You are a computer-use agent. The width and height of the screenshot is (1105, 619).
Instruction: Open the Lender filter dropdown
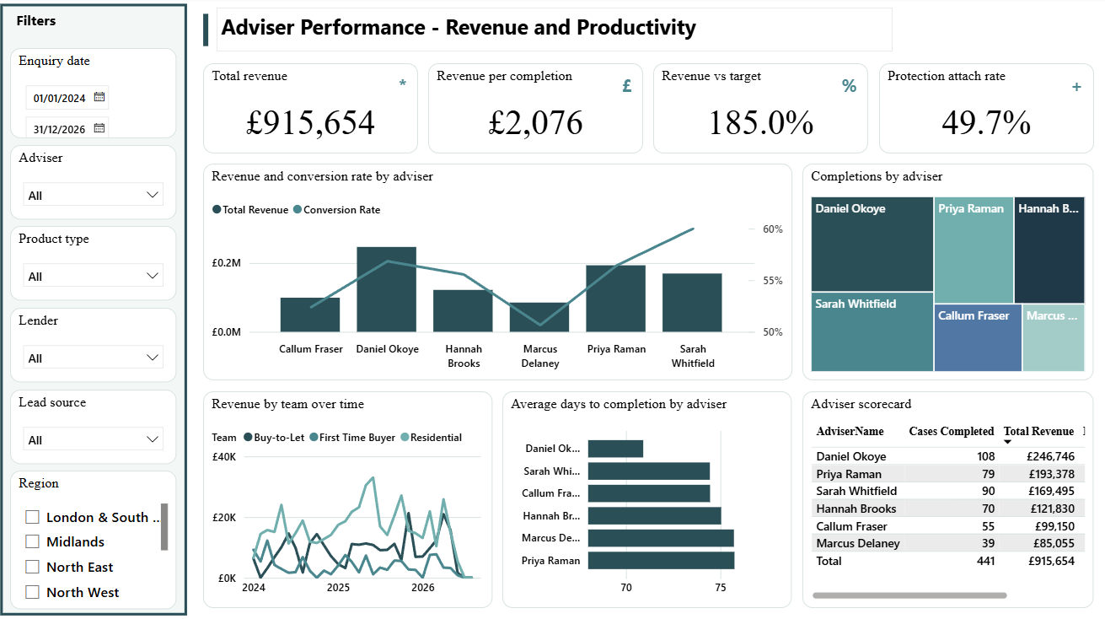(93, 358)
